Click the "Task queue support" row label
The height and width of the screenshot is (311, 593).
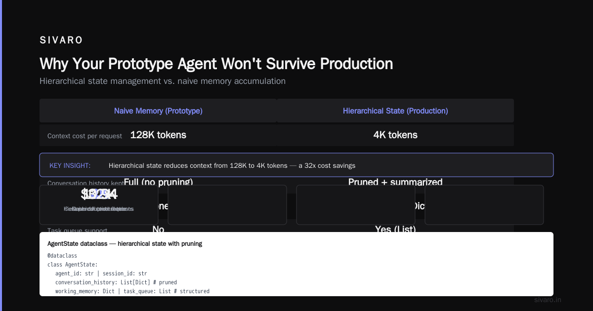(x=77, y=230)
